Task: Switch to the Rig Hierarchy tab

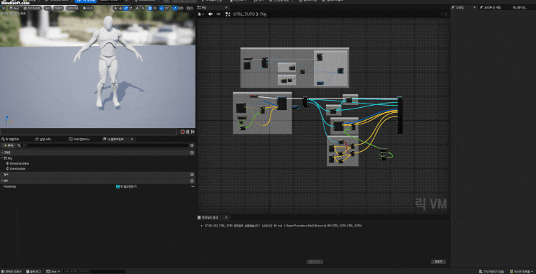Action: pos(10,139)
